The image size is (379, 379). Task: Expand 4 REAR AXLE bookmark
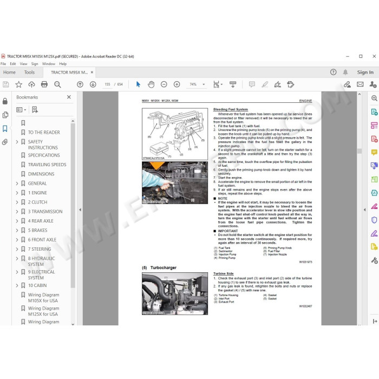17,221
